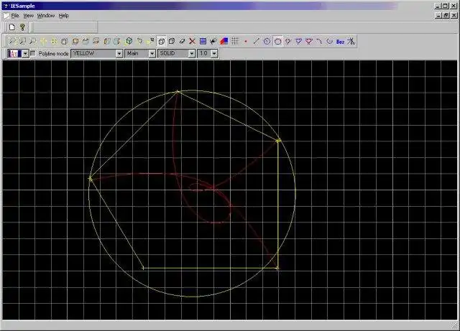
Task: Toggle the grid display icon
Action: (x=235, y=42)
